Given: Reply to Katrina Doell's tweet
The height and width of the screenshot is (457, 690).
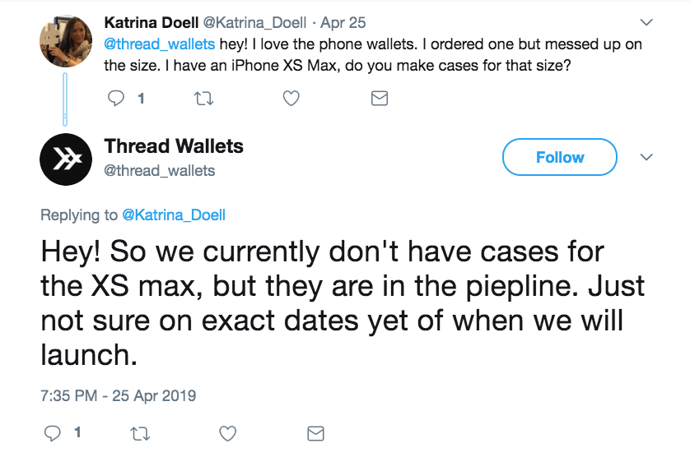Looking at the screenshot, I should click(x=116, y=99).
